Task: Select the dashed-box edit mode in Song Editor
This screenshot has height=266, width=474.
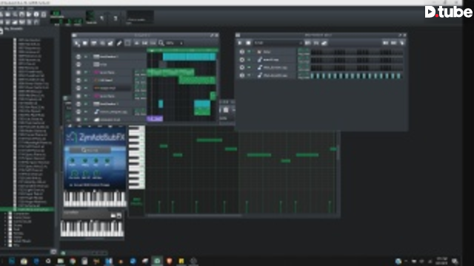Action: (127, 43)
